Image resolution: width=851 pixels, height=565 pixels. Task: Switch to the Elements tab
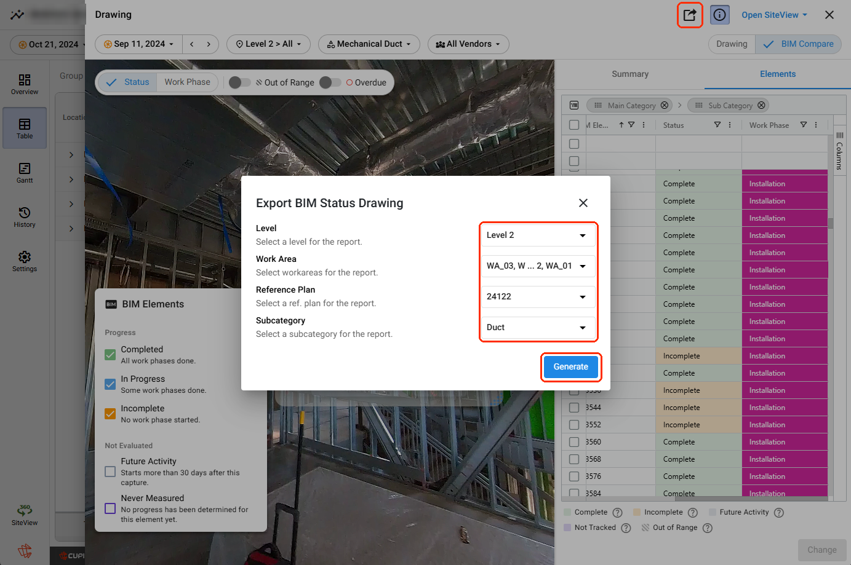point(778,74)
